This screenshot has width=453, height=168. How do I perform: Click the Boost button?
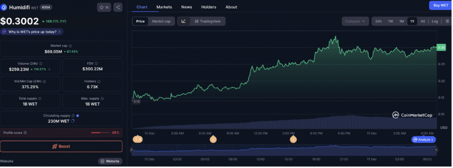click(x=61, y=146)
